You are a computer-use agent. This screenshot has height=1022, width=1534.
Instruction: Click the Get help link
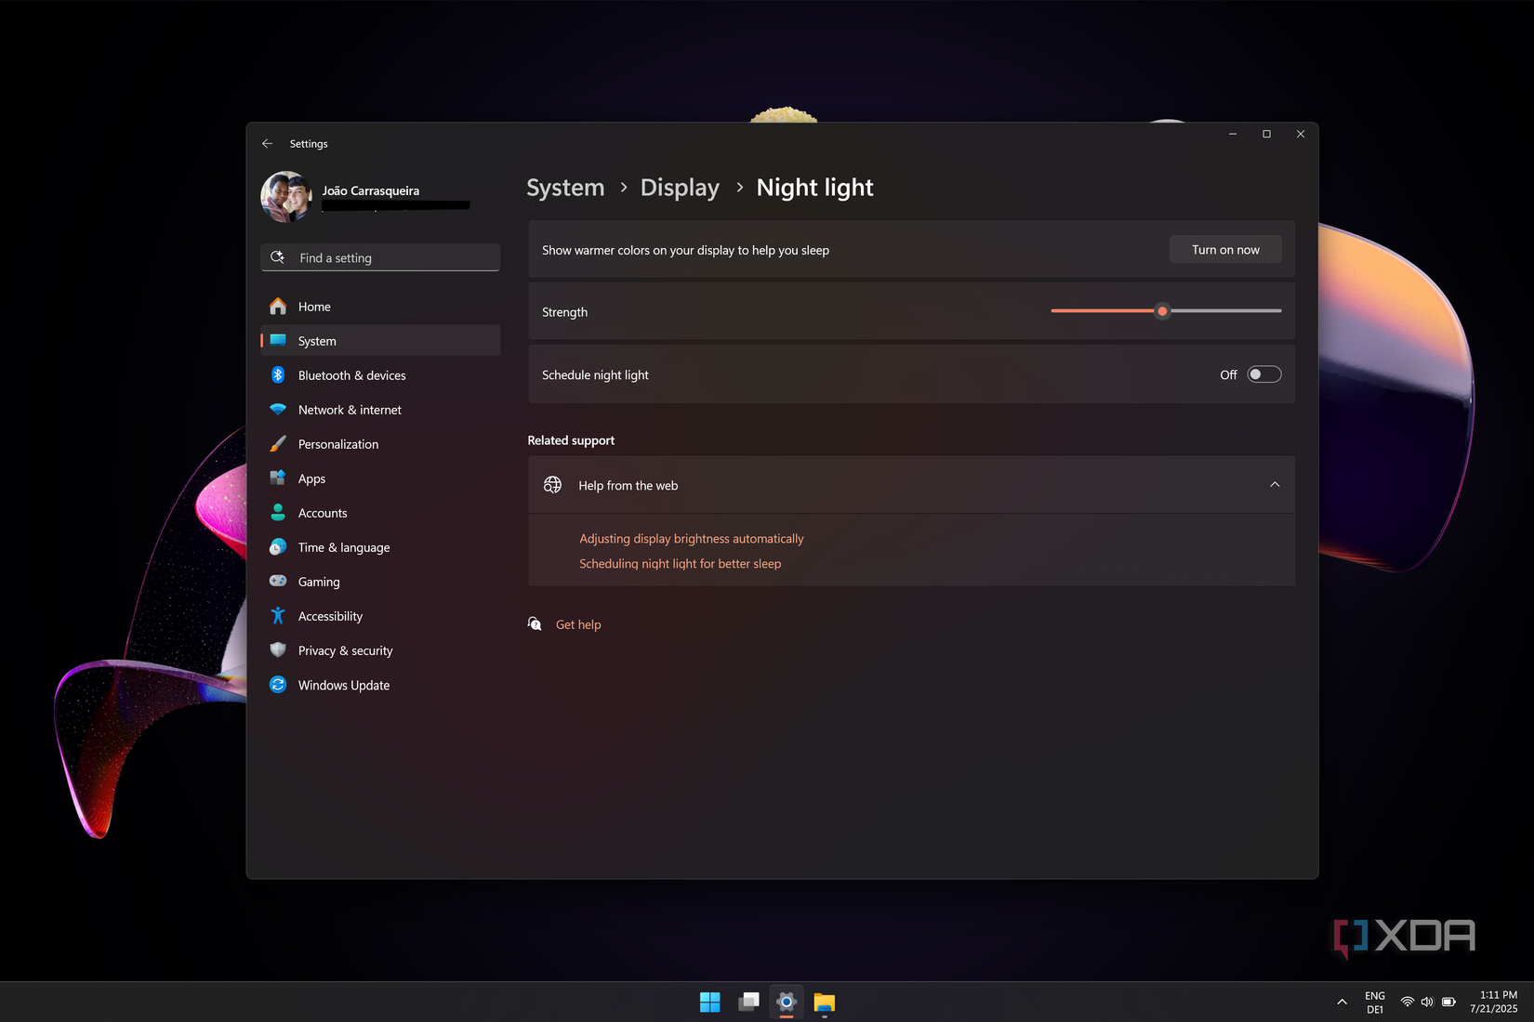point(578,625)
